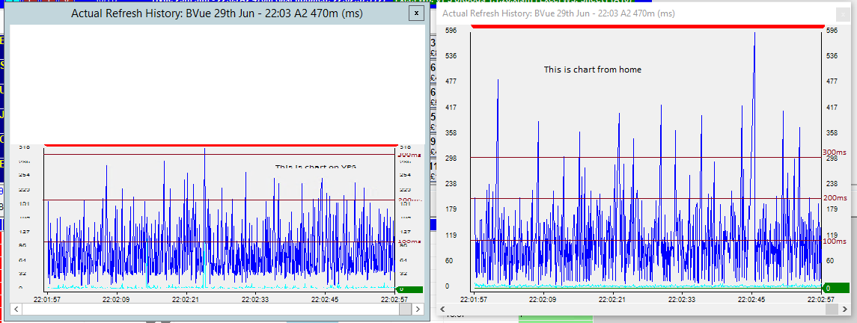
Task: Select the 200ms threshold label in the home chart
Action: 835,197
